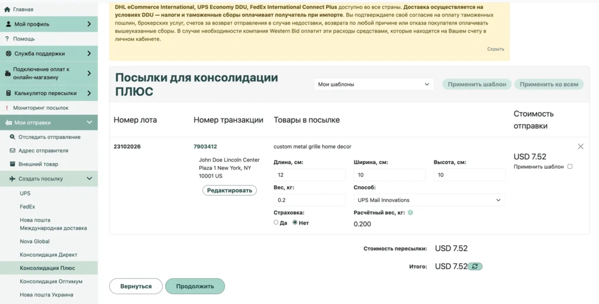This screenshot has height=304, width=599.
Task: Click the calculated weight value 0.200
Action: pyautogui.click(x=362, y=224)
